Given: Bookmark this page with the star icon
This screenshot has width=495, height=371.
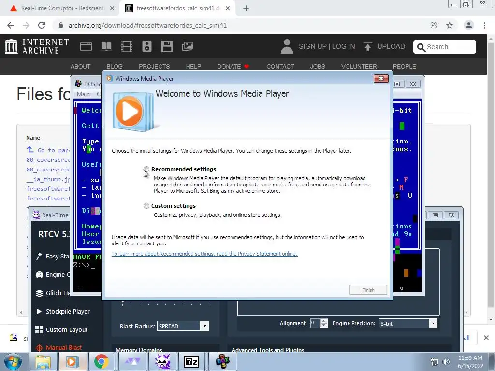Looking at the screenshot, I should point(450,25).
